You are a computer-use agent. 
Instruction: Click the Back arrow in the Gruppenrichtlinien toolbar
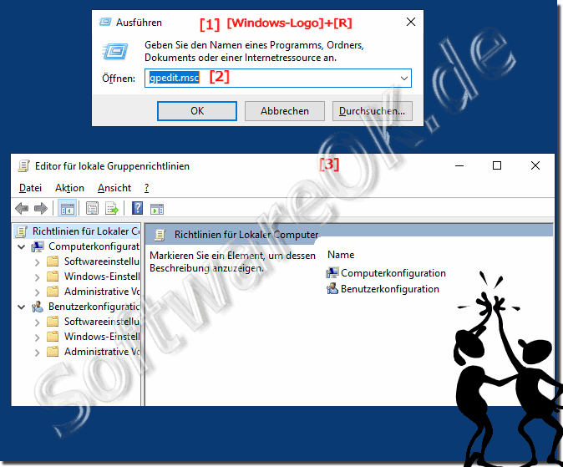point(22,208)
